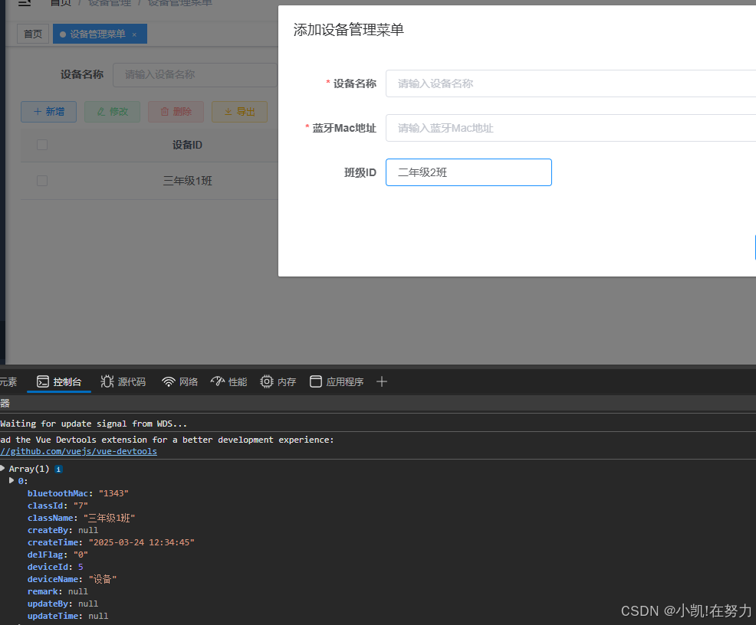Click the hamburger menu toggle icon

[25, 3]
